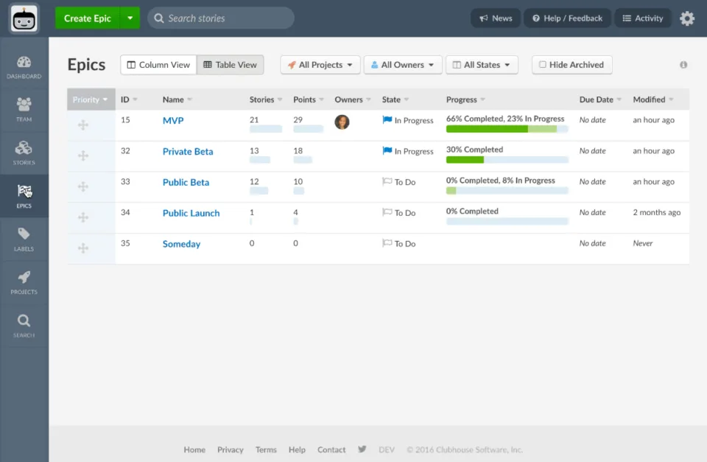Open the All States filter dropdown
Screen dimensions: 707x462
[x=482, y=65]
